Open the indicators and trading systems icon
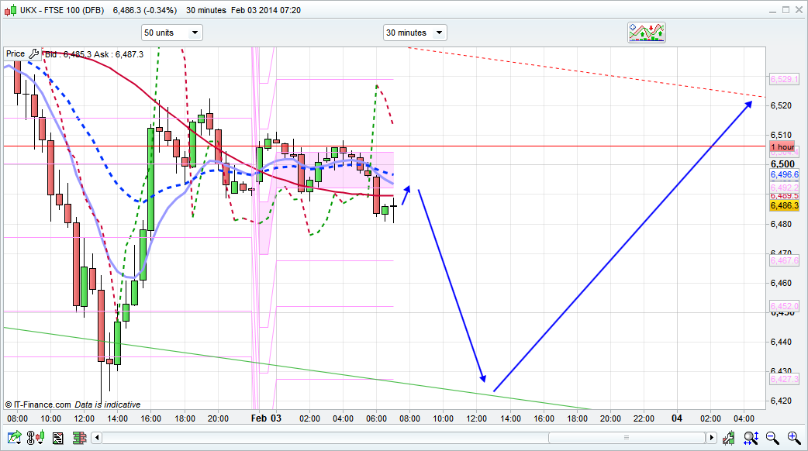The width and height of the screenshot is (808, 451). pos(647,32)
